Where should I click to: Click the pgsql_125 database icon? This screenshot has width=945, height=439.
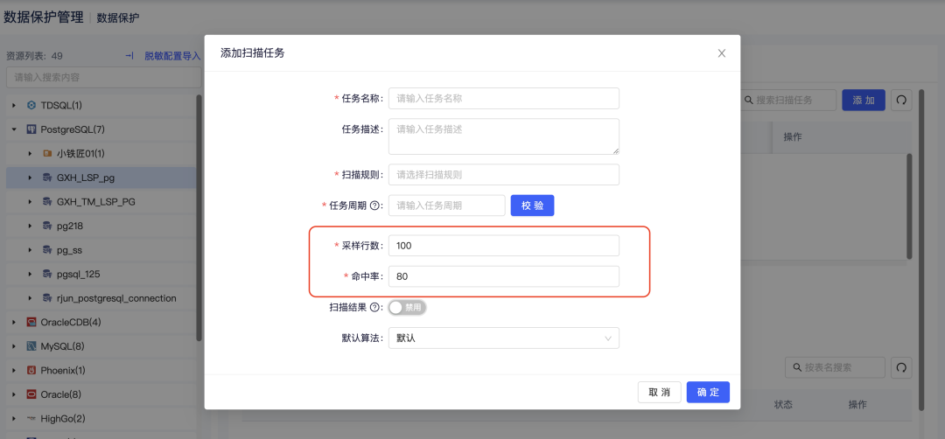click(x=47, y=274)
